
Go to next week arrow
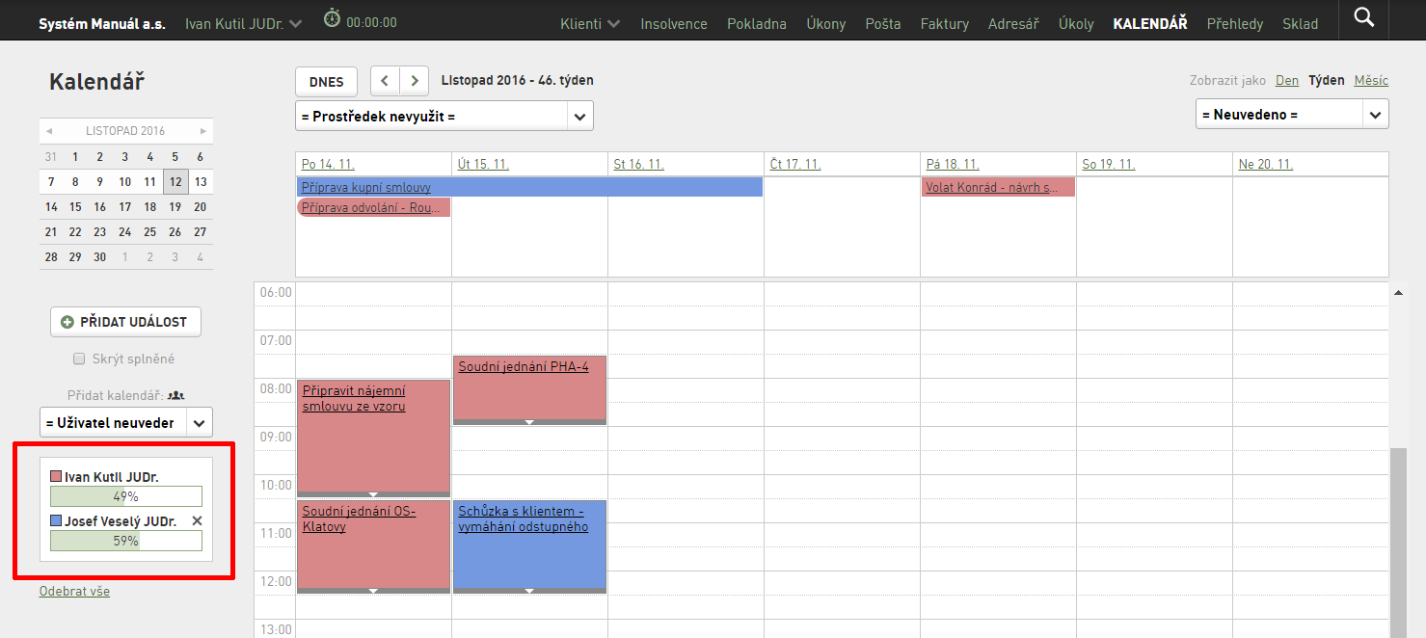[415, 81]
